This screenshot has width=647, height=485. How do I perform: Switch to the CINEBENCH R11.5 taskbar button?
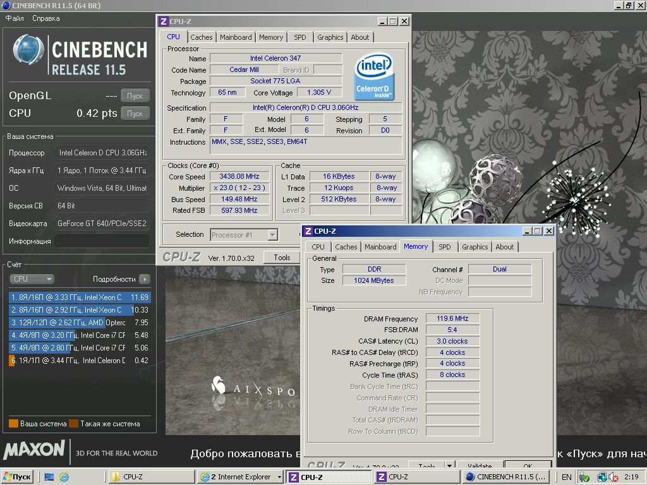(x=506, y=477)
